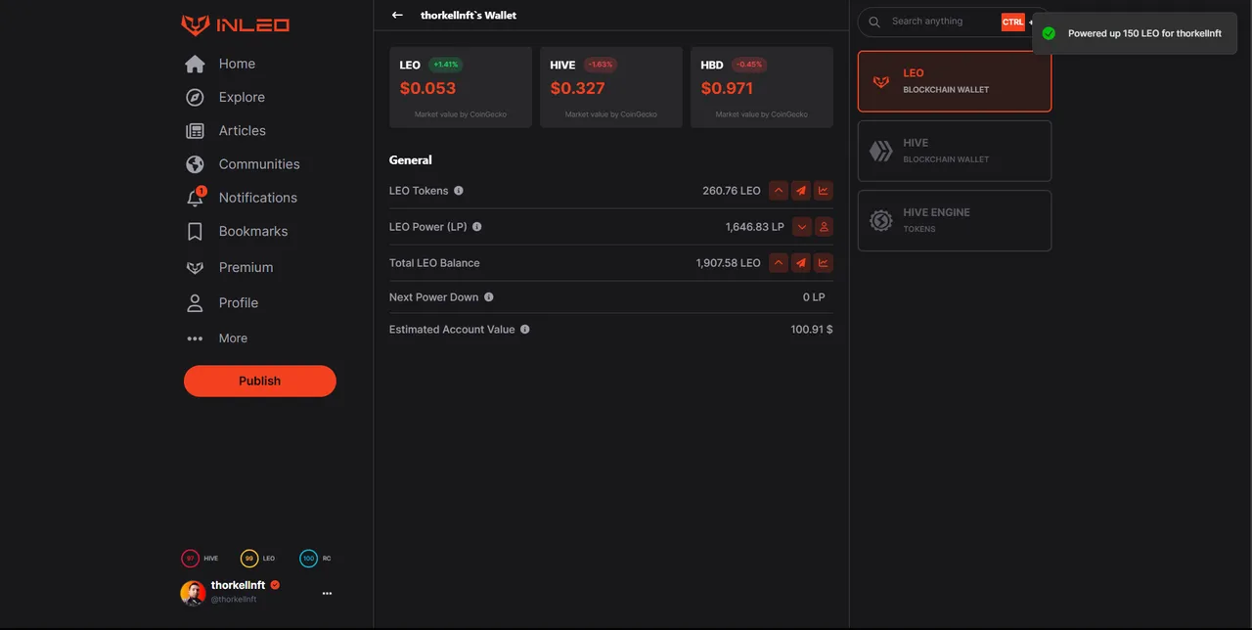This screenshot has width=1252, height=630.
Task: Show info for Next Power Down
Action: tap(489, 296)
